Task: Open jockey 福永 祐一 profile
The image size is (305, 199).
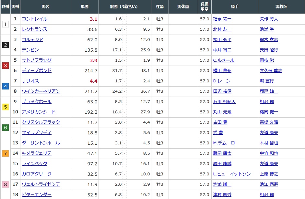Action: 222,19
